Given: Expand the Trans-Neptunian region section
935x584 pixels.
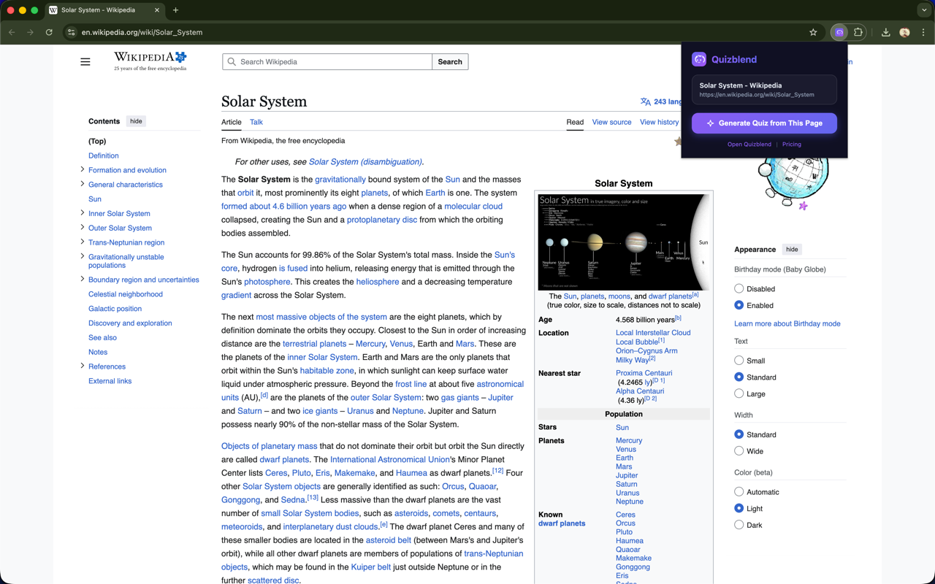Looking at the screenshot, I should pos(82,242).
